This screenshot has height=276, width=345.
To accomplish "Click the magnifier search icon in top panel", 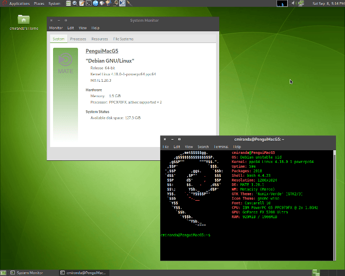I will (76, 3).
